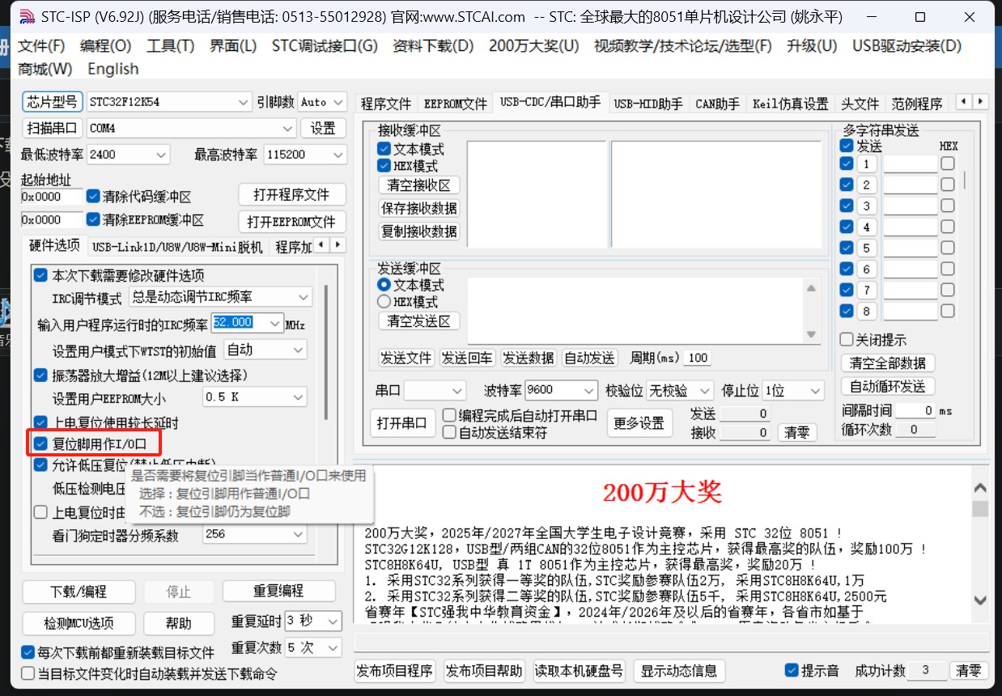Screen dimensions: 1002x696
Task: Click the tab strip left scroll arrow at top right
Action: 963,102
